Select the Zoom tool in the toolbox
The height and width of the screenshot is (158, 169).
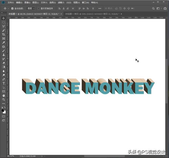click(x=3, y=100)
